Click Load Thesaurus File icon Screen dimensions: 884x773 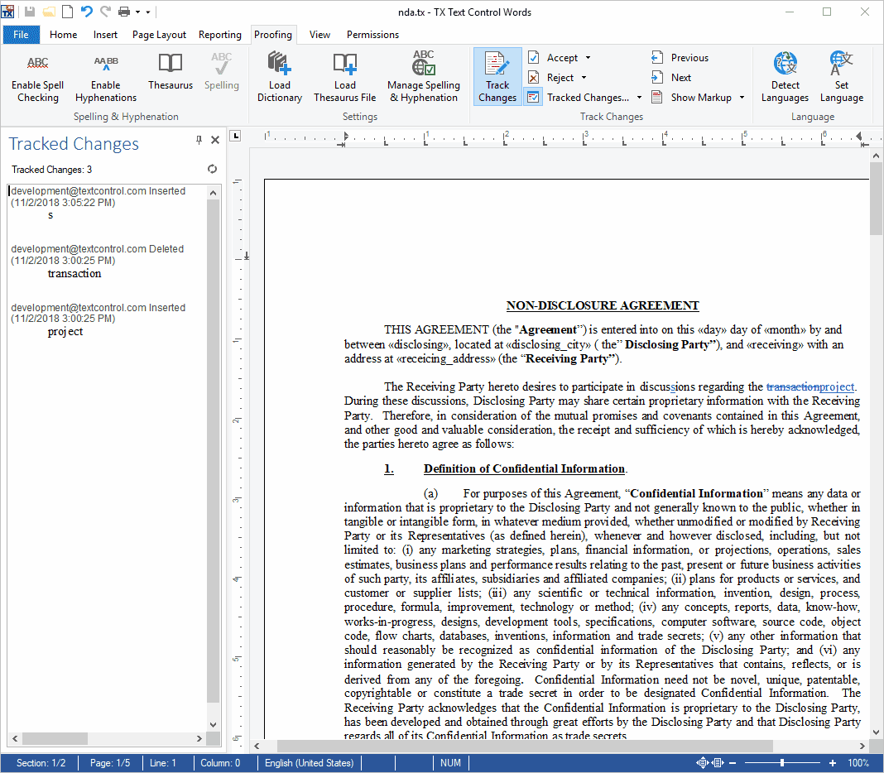(x=344, y=65)
